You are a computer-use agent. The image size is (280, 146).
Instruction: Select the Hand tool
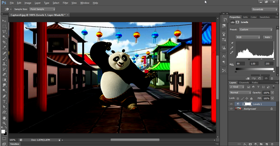pyautogui.click(x=4, y=118)
